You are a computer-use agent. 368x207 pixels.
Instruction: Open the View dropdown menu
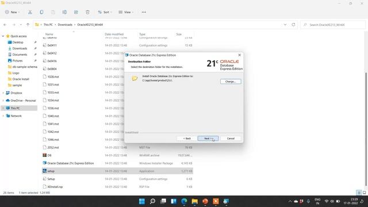pos(126,12)
